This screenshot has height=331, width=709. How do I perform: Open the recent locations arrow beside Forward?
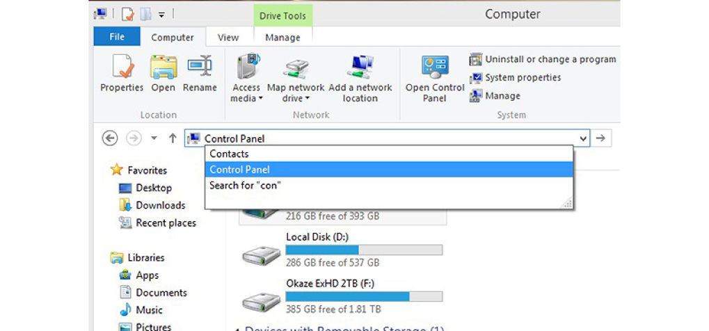(154, 138)
